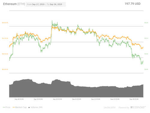Screen dimensions: 150x113
Task: Click the Sep 20 x-axis label
Action: [x=57, y=99]
